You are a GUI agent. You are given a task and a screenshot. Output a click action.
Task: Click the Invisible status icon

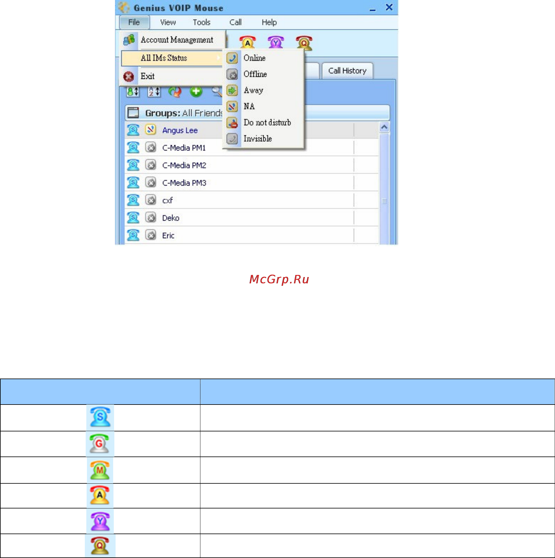pyautogui.click(x=232, y=139)
